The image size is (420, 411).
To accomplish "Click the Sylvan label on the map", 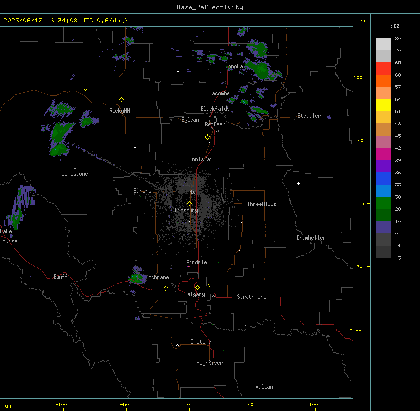I will click(190, 120).
